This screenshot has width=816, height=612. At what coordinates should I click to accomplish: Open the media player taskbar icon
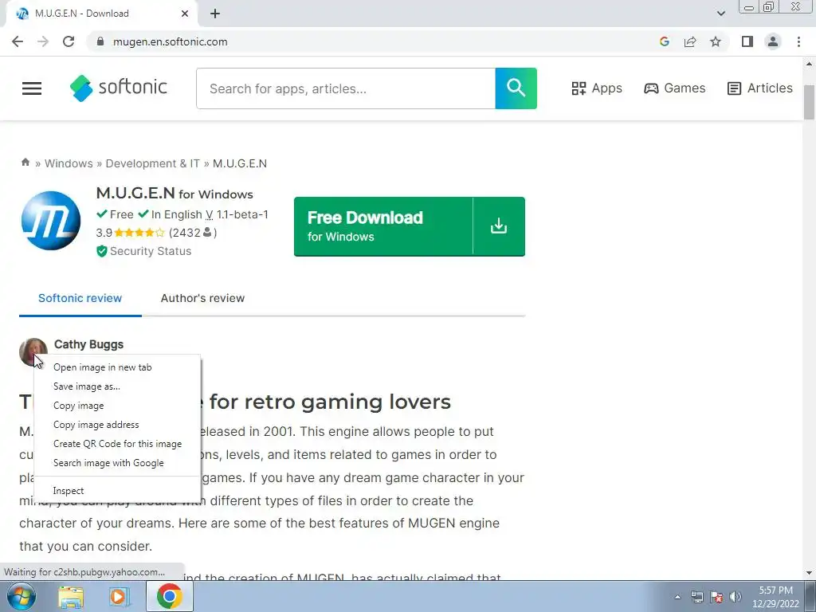coord(120,596)
